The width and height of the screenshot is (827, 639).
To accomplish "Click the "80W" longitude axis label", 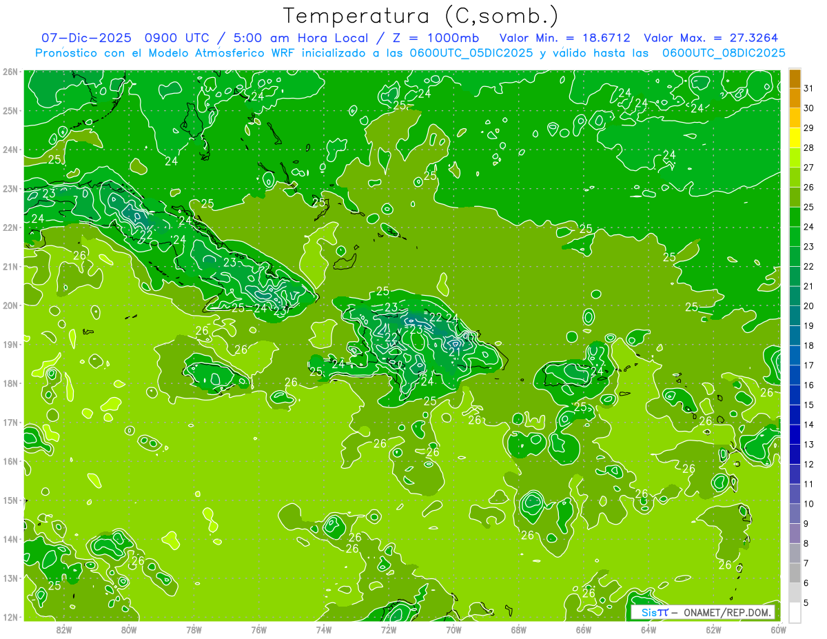I will (x=129, y=629).
